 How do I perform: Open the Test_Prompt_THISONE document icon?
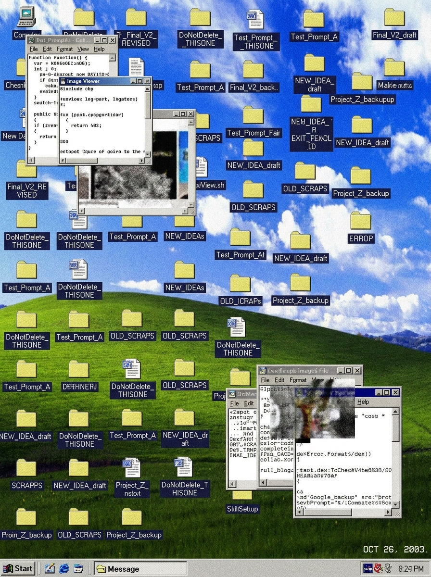(x=254, y=20)
